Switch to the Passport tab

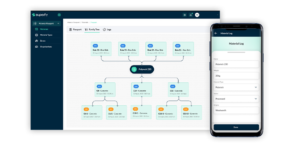[75, 30]
